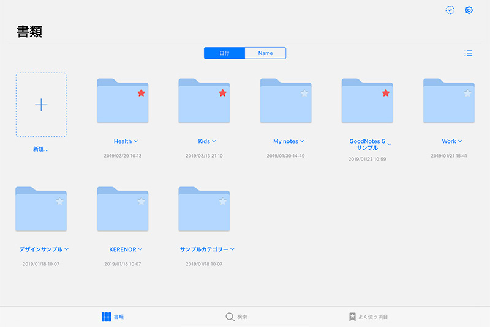Switch to list view icon
Viewport: 490px width, 327px height.
pos(468,53)
